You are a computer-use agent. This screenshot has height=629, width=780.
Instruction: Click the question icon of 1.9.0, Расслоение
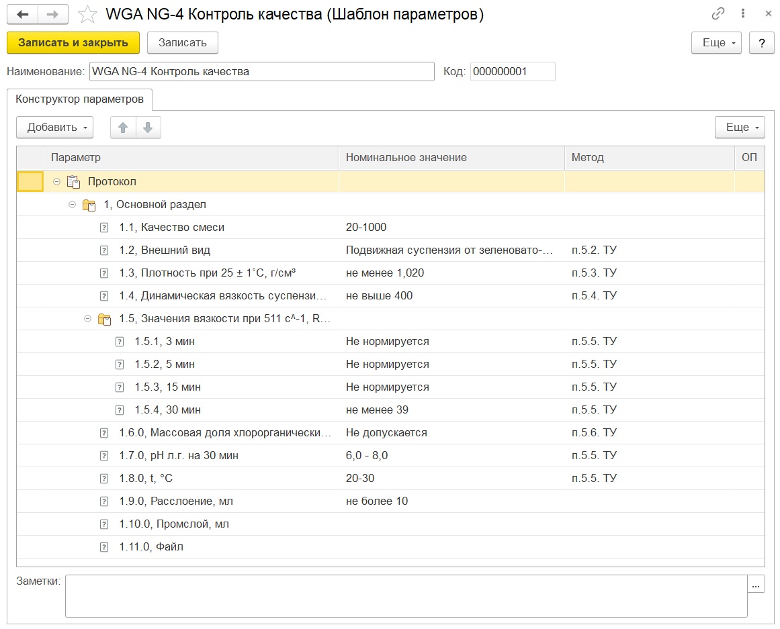(104, 502)
